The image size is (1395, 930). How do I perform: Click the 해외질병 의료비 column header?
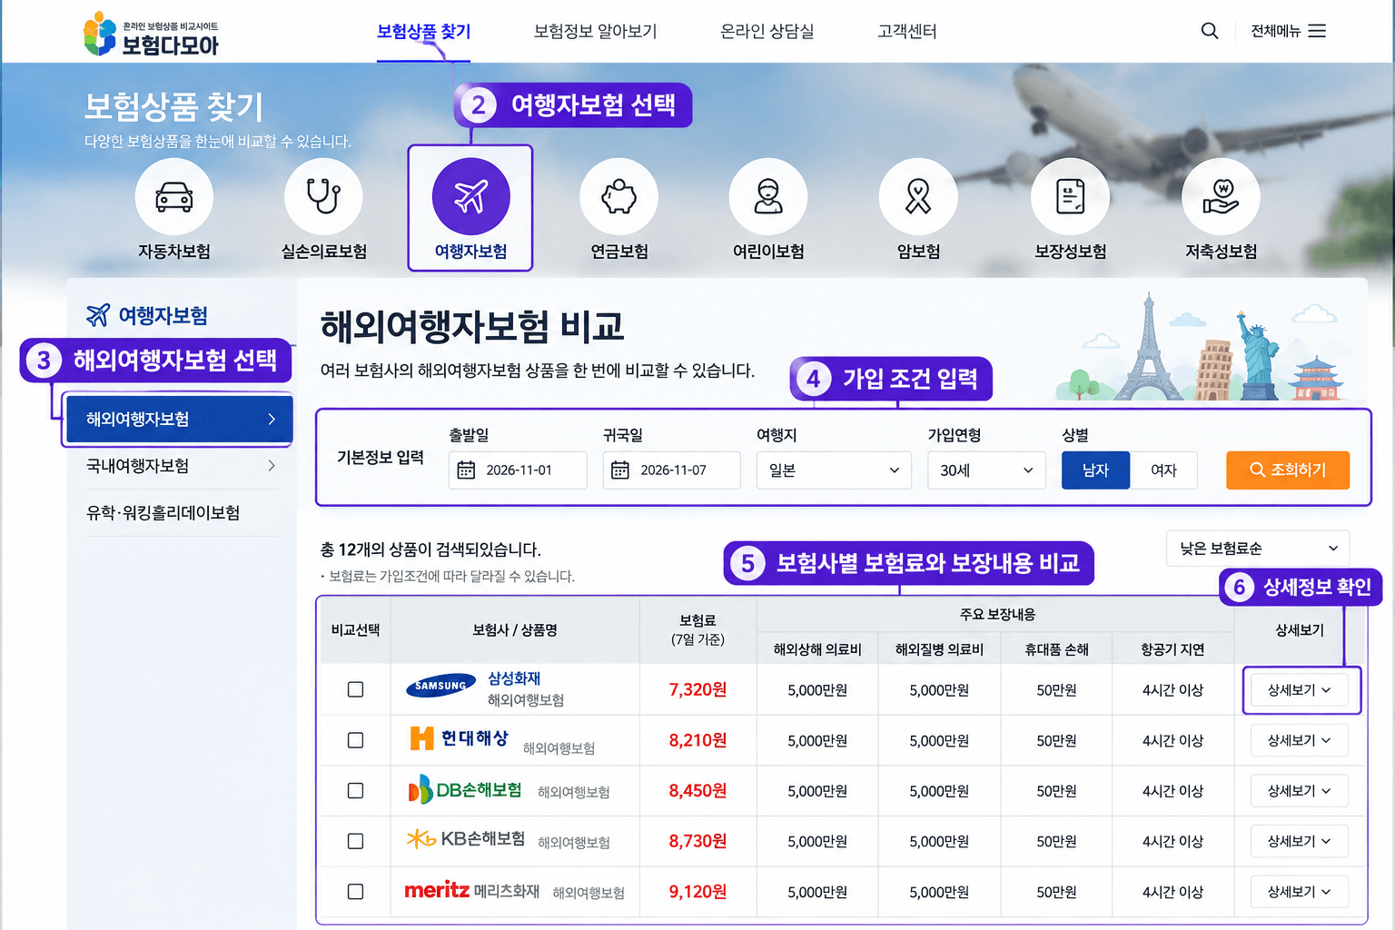[939, 649]
